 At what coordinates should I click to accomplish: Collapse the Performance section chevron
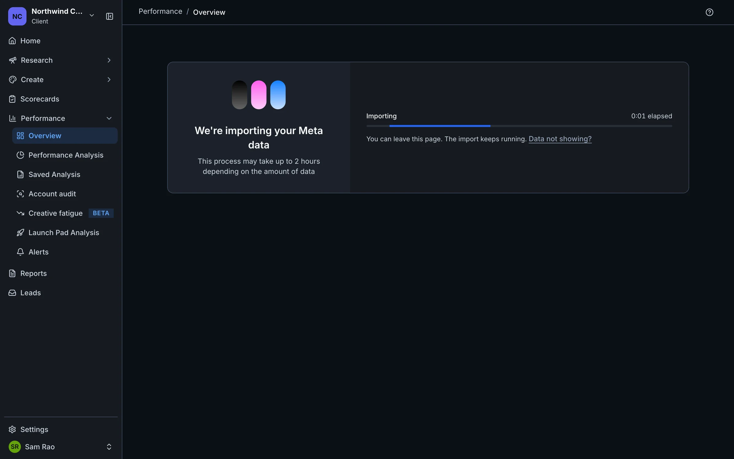tap(109, 118)
